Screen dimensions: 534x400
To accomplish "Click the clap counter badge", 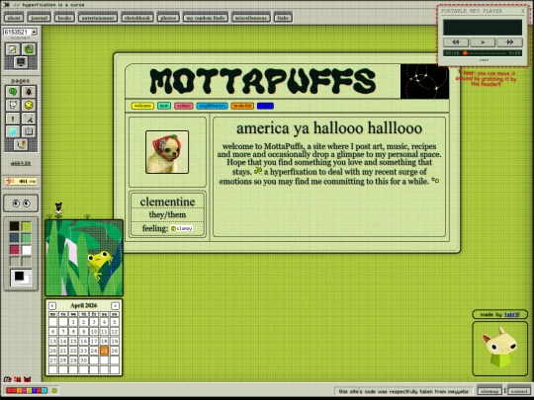I will (21, 182).
